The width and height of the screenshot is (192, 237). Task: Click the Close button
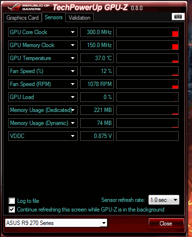tap(166, 224)
